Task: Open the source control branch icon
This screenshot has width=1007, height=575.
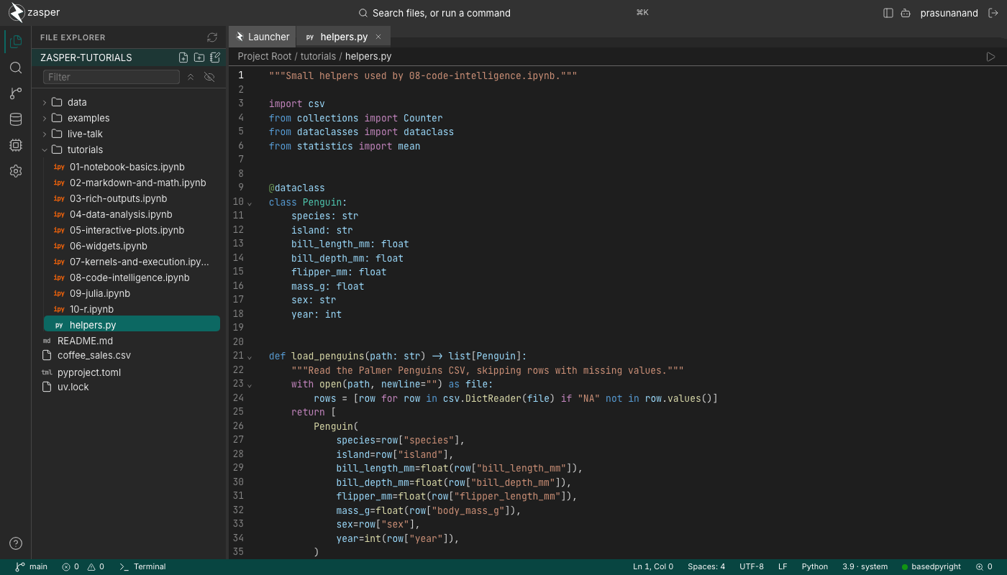Action: (x=16, y=93)
